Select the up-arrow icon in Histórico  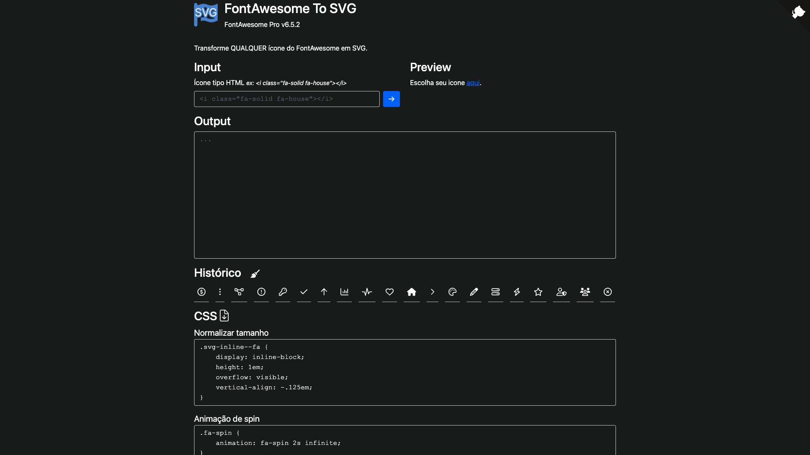tap(324, 292)
